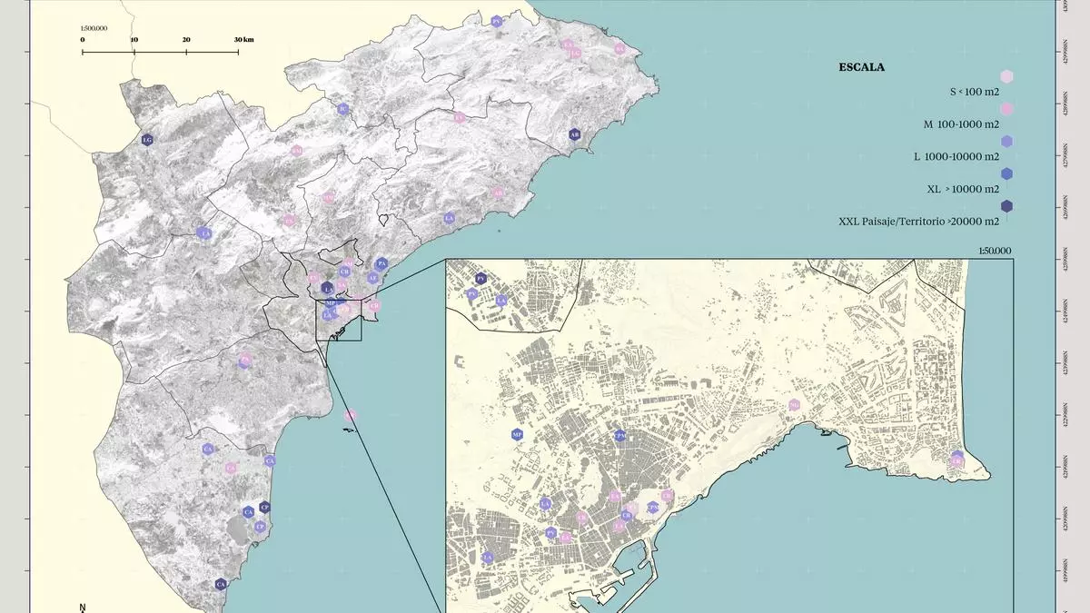Select the AB marker on the northeast coast
The width and height of the screenshot is (1090, 613).
click(x=574, y=134)
